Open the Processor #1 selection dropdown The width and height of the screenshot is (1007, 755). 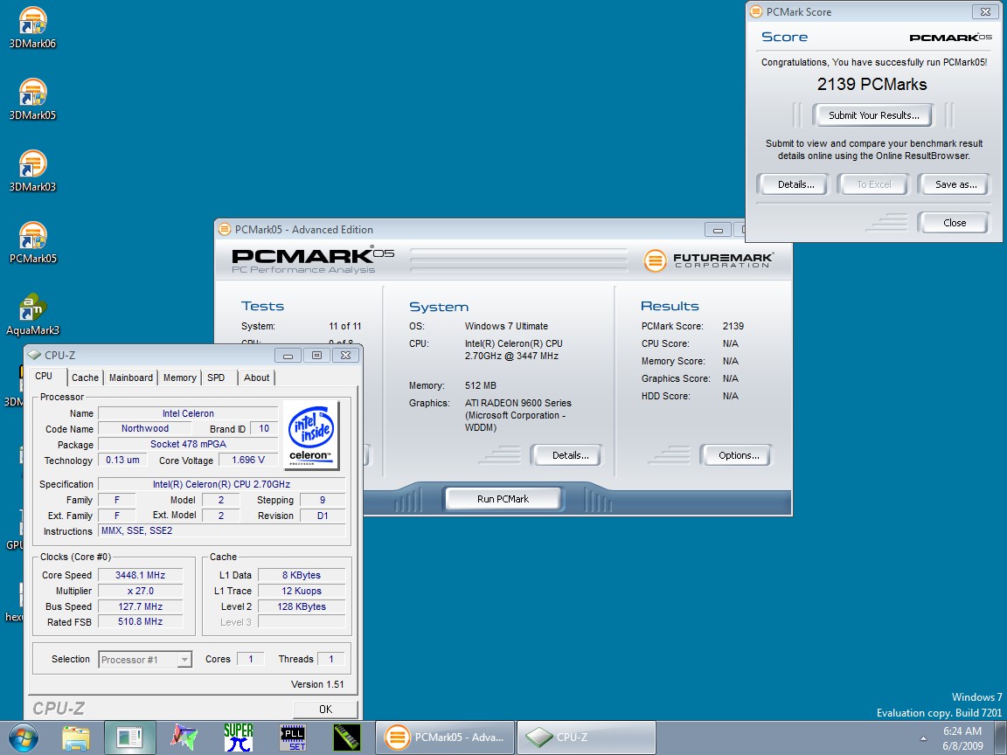[x=145, y=660]
